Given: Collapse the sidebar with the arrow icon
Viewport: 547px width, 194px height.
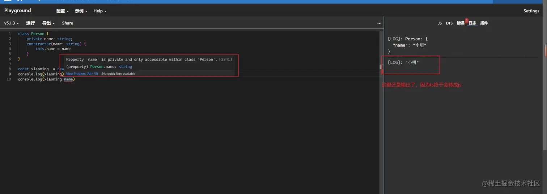Looking at the screenshot, I should (378, 23).
